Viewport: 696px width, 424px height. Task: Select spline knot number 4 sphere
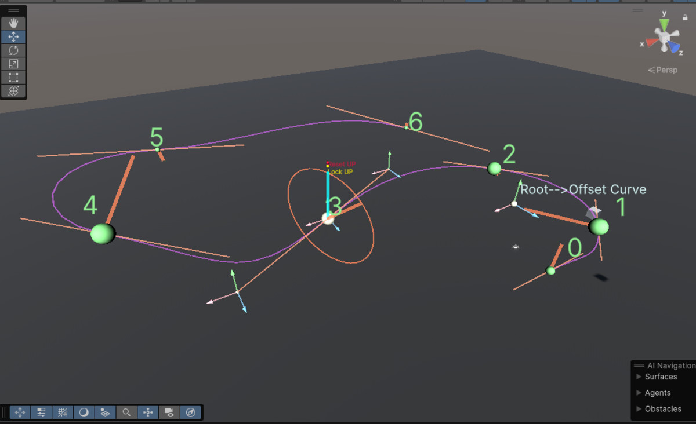[x=103, y=233]
